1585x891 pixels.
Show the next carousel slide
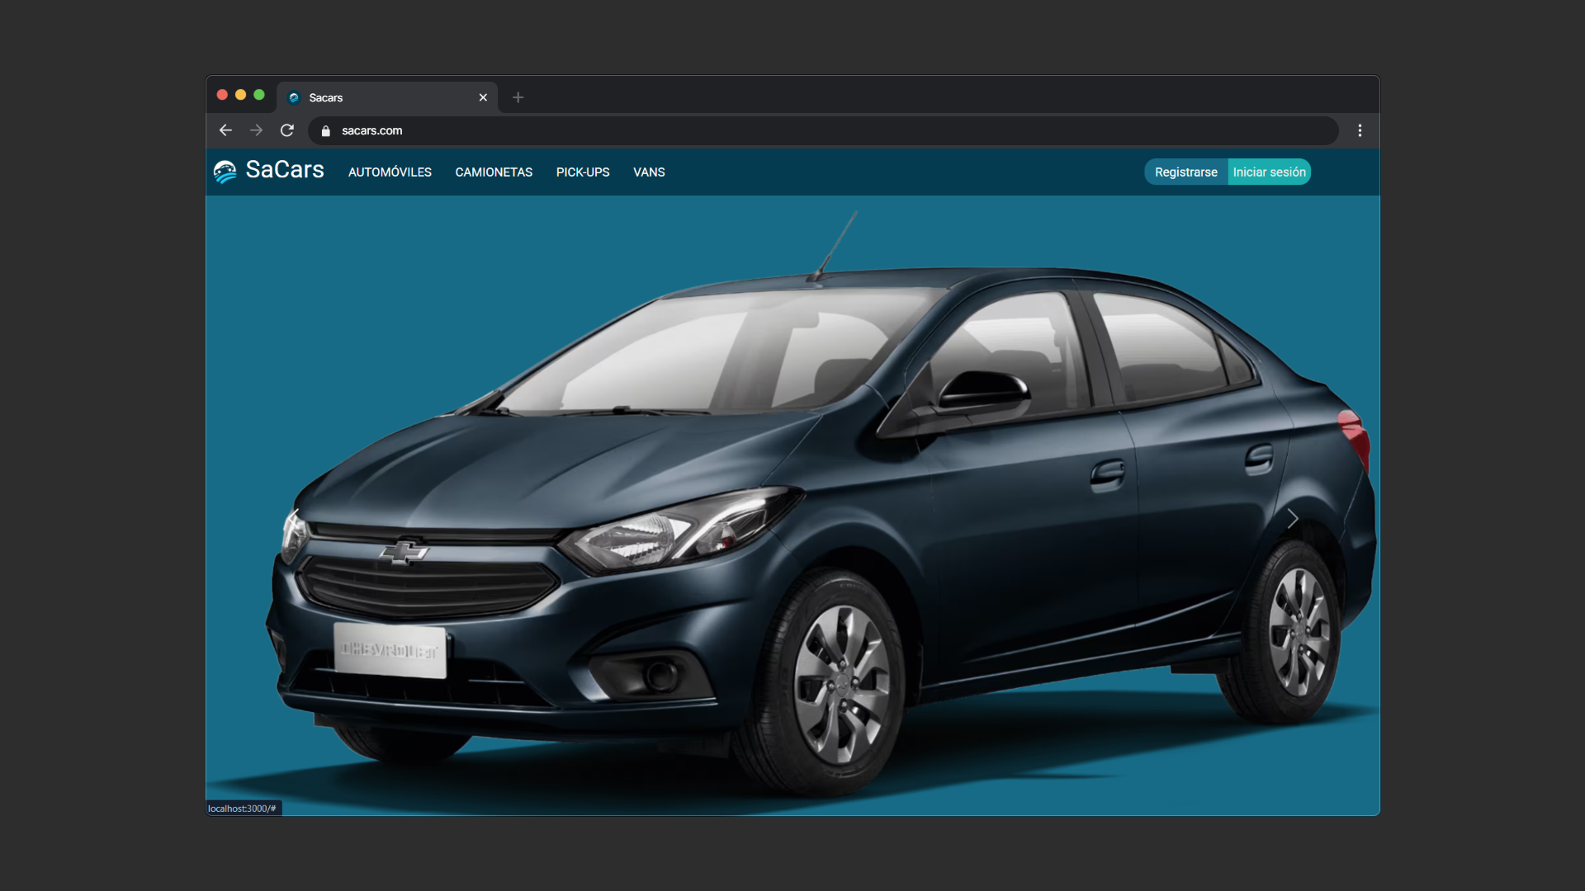point(1293,519)
